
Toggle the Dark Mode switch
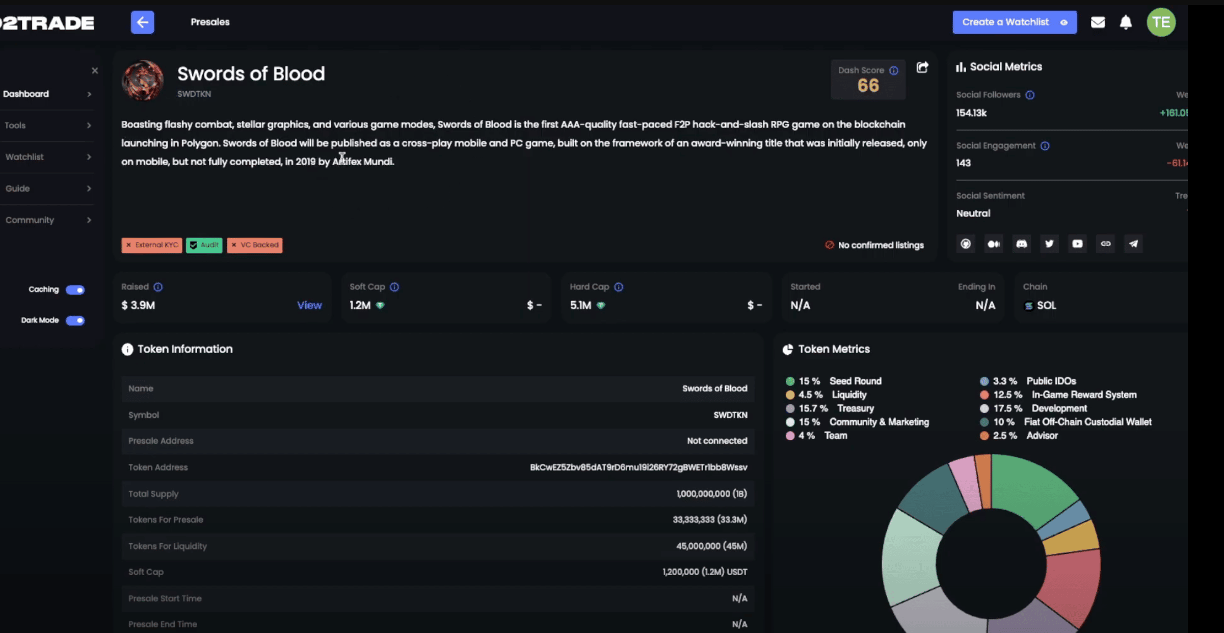coord(75,321)
